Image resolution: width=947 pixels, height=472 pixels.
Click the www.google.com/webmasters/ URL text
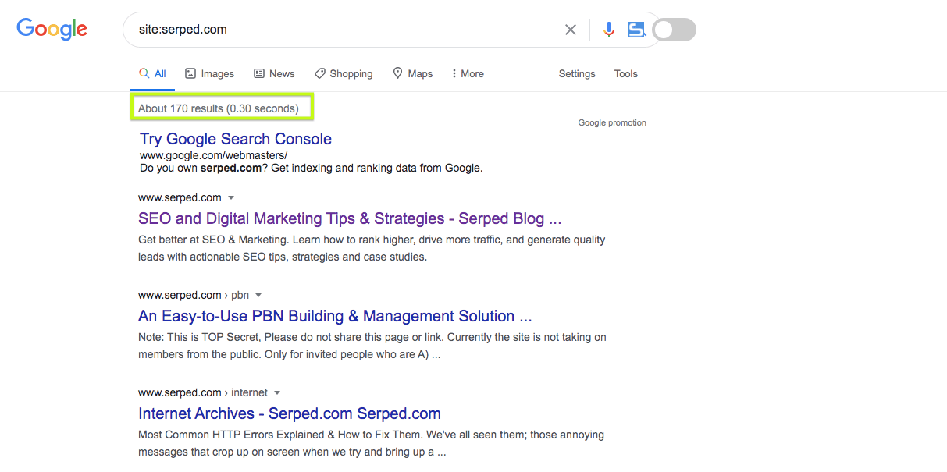213,155
